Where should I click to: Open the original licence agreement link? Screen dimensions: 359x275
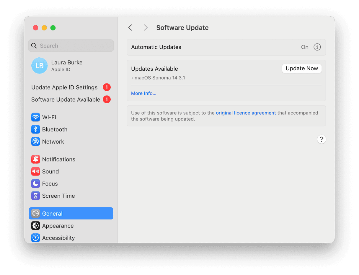tap(246, 113)
